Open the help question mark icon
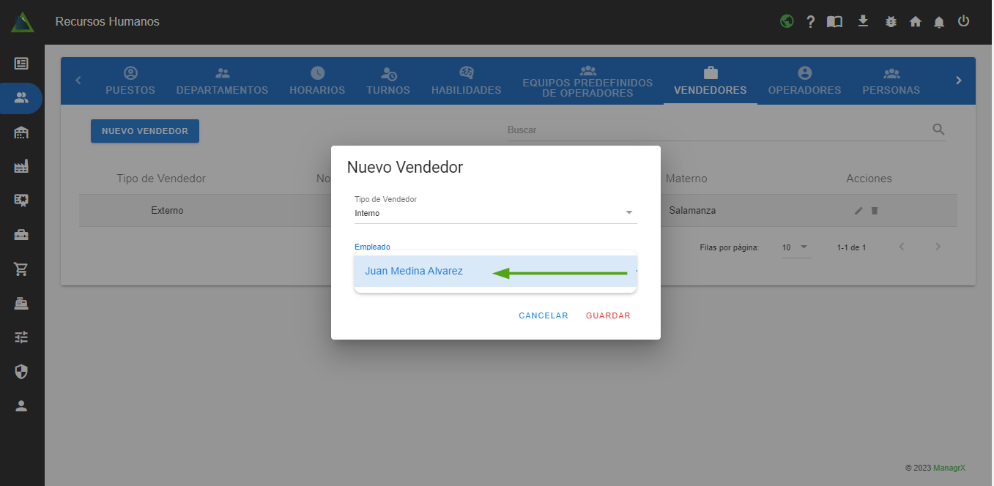Screen dimensions: 994x486 pyautogui.click(x=810, y=22)
